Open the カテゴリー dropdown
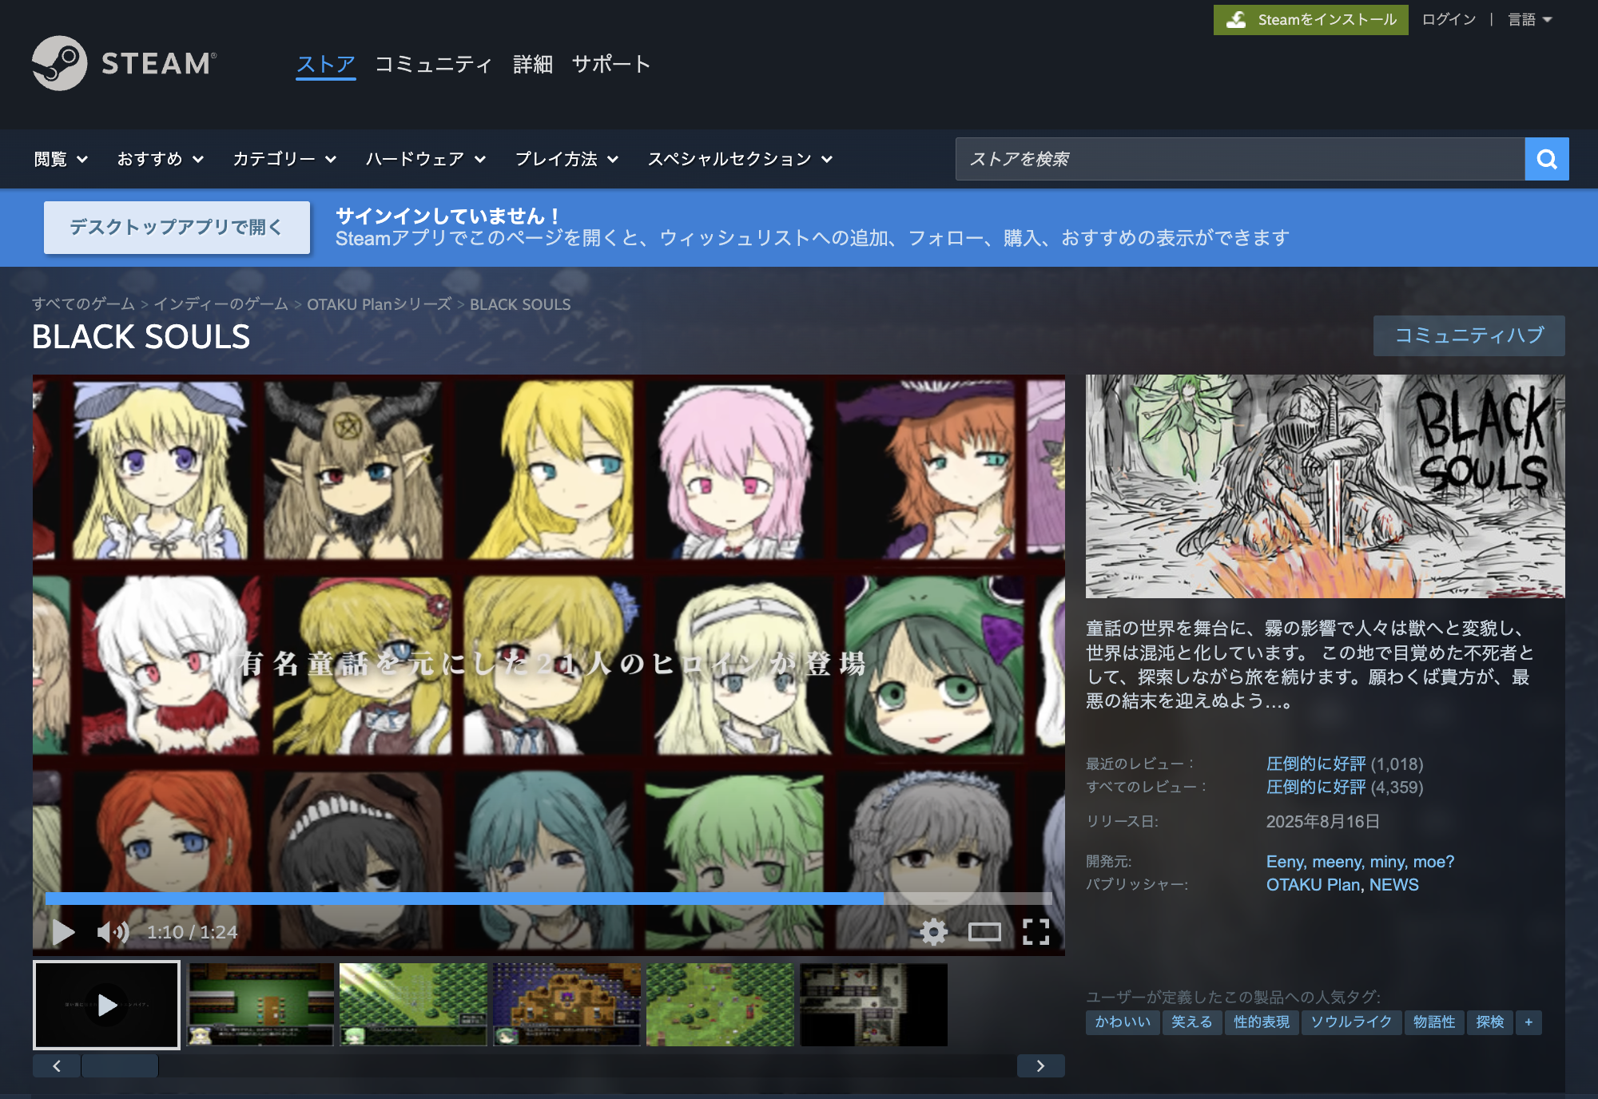Screen dimensions: 1598x1099 click(284, 159)
